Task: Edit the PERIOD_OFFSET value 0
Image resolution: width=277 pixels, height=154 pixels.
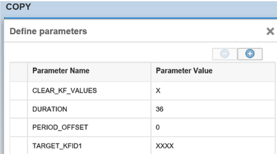Action: point(213,127)
